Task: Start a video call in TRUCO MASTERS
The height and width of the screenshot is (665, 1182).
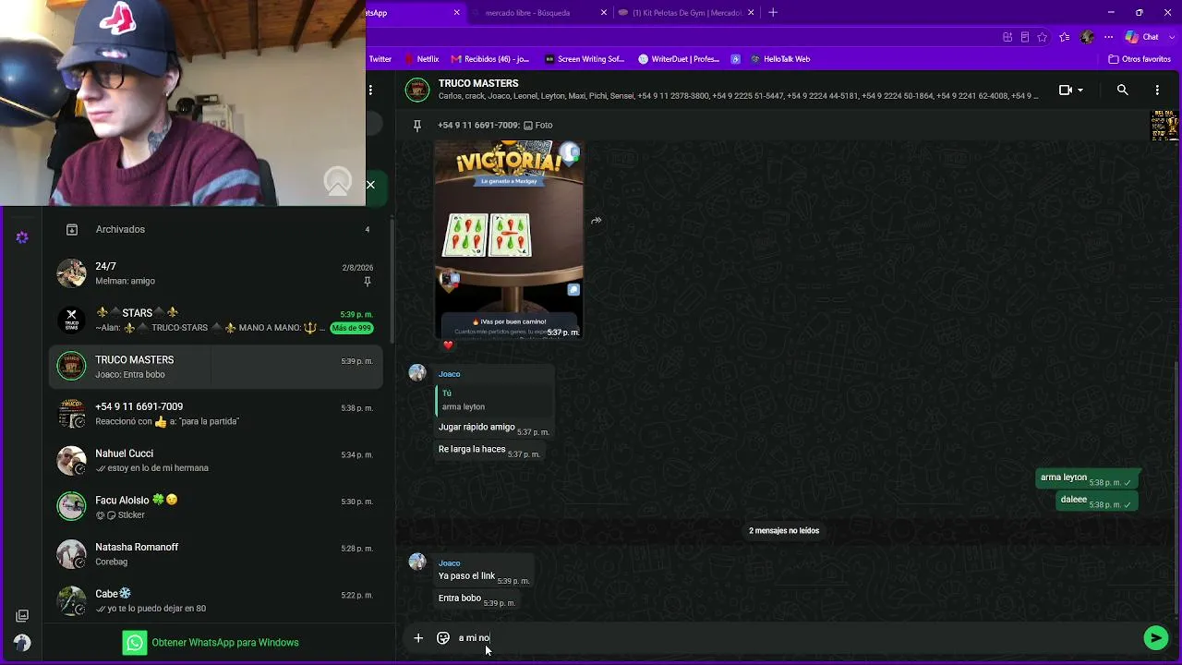Action: pyautogui.click(x=1065, y=91)
